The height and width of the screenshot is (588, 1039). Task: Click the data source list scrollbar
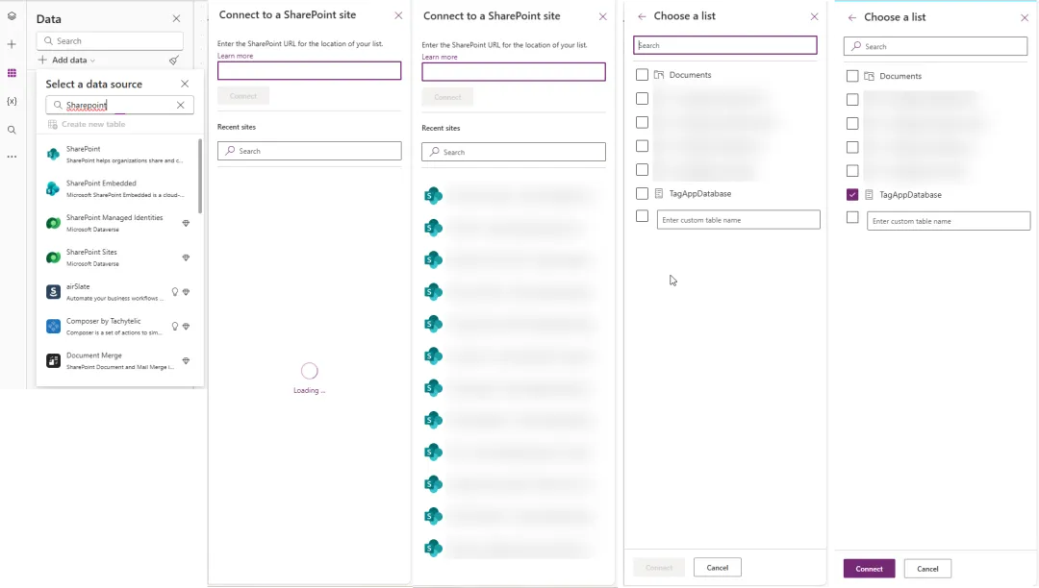click(200, 177)
